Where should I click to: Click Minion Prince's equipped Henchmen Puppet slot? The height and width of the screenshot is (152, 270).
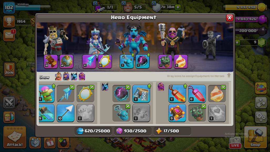(x=127, y=61)
